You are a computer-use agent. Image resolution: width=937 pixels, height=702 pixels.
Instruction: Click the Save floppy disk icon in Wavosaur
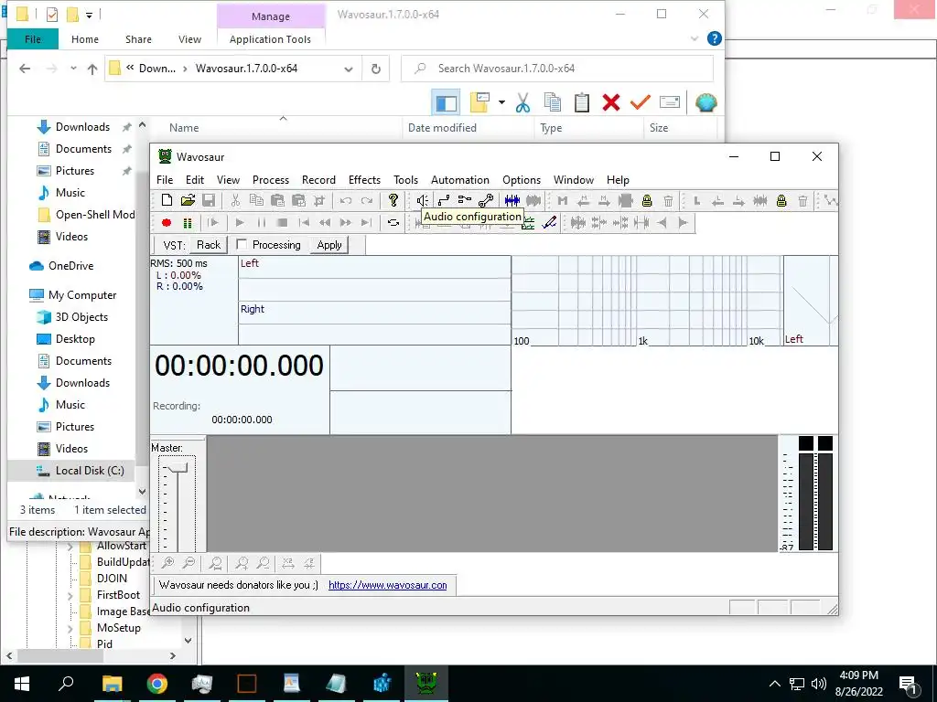209,200
